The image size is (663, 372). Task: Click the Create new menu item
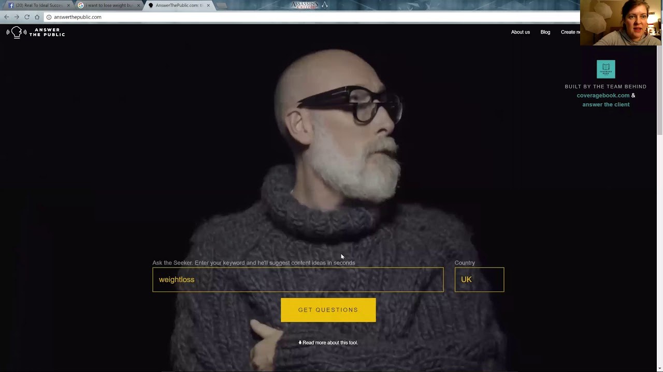click(570, 32)
